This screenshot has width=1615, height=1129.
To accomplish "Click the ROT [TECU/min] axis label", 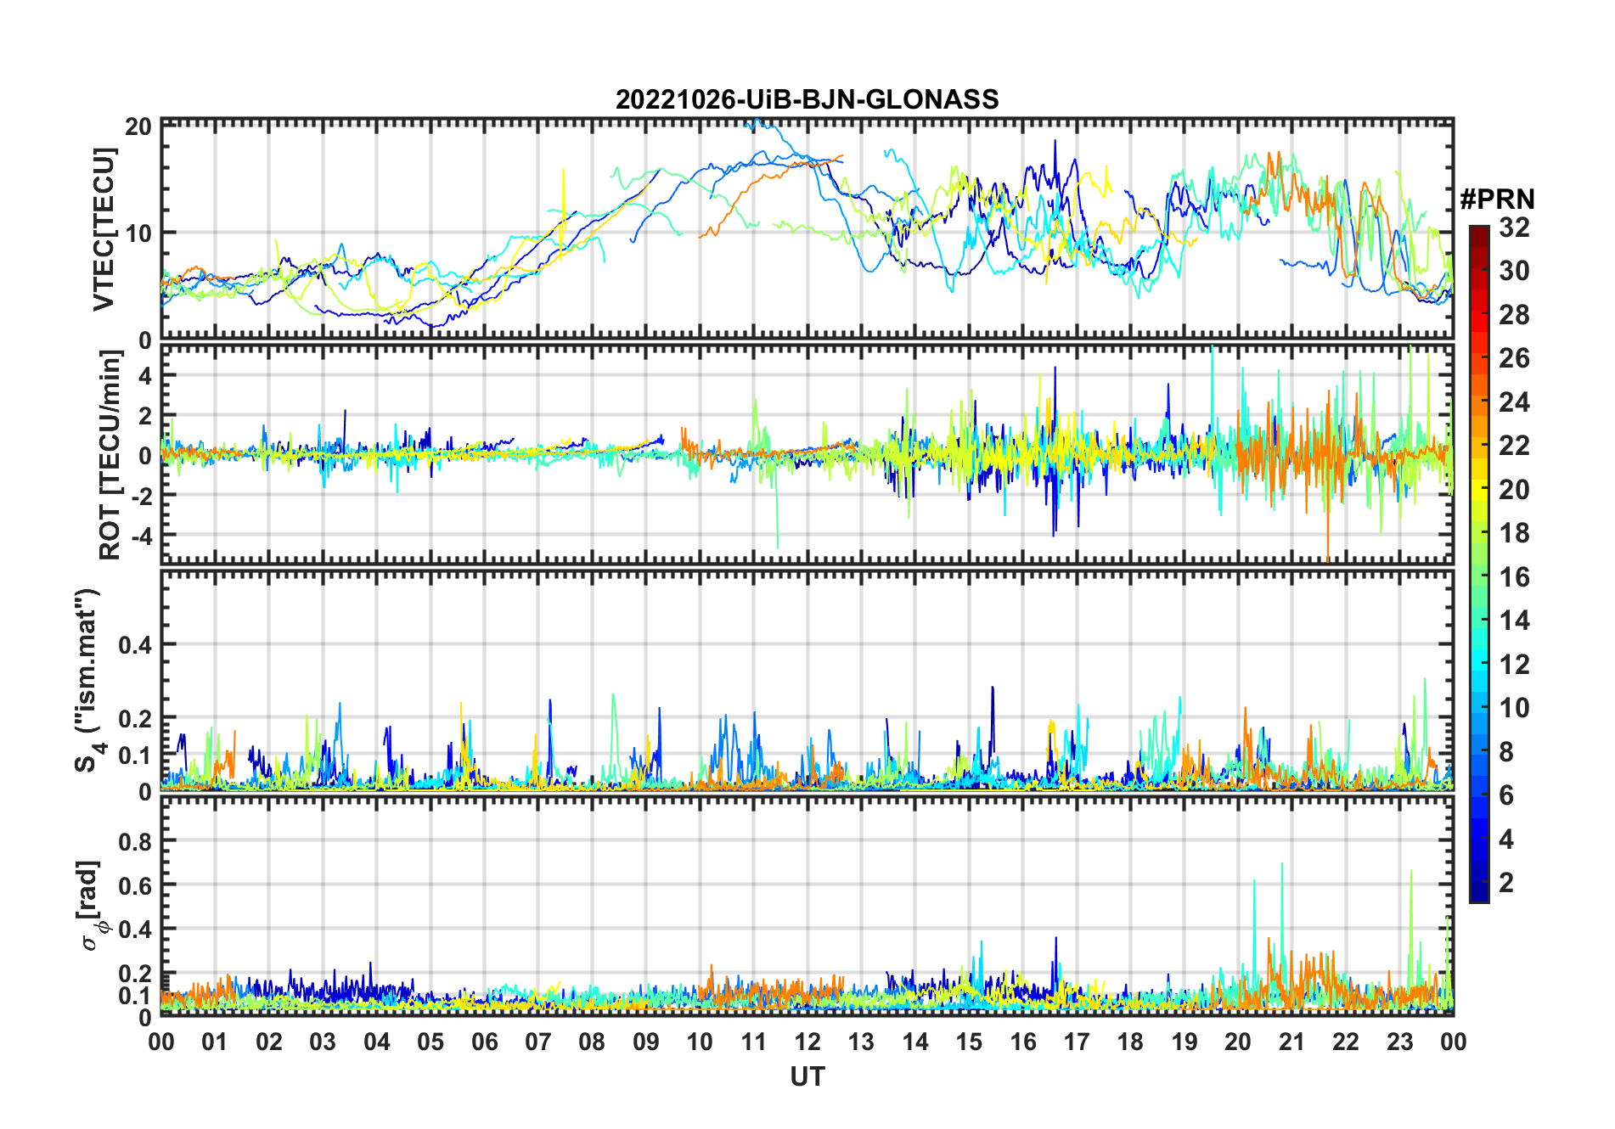I will pos(110,455).
